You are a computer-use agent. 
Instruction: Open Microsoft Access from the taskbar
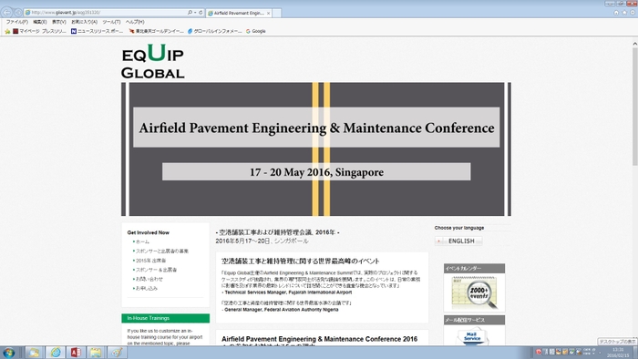click(x=76, y=353)
